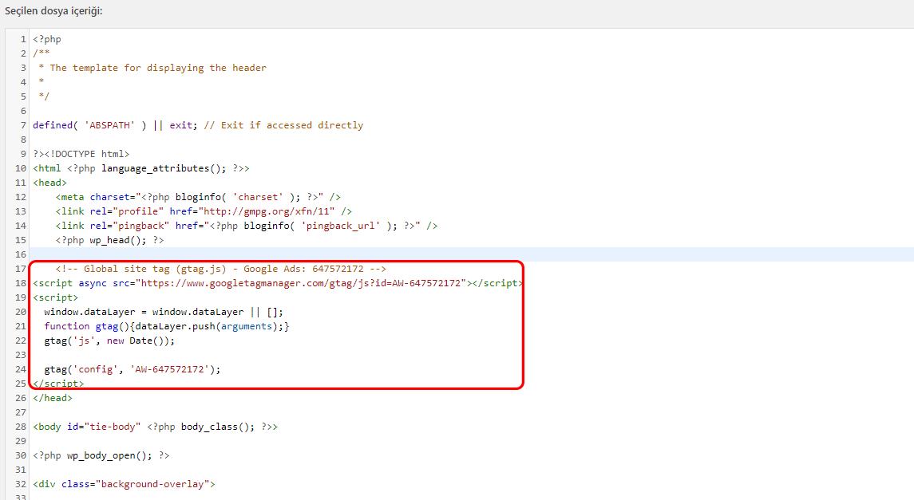914x500 pixels.
Task: Click the Global site tag HTML comment
Action: (220, 269)
